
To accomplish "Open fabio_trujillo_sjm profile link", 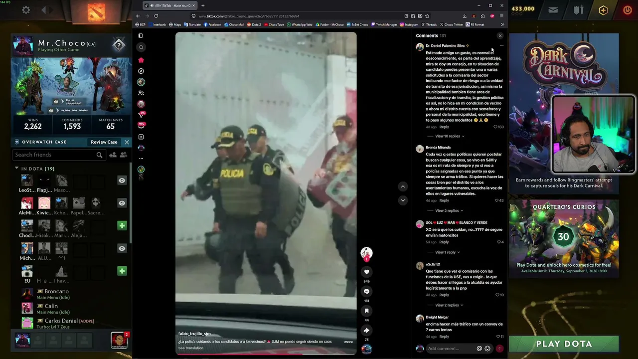I will click(194, 334).
